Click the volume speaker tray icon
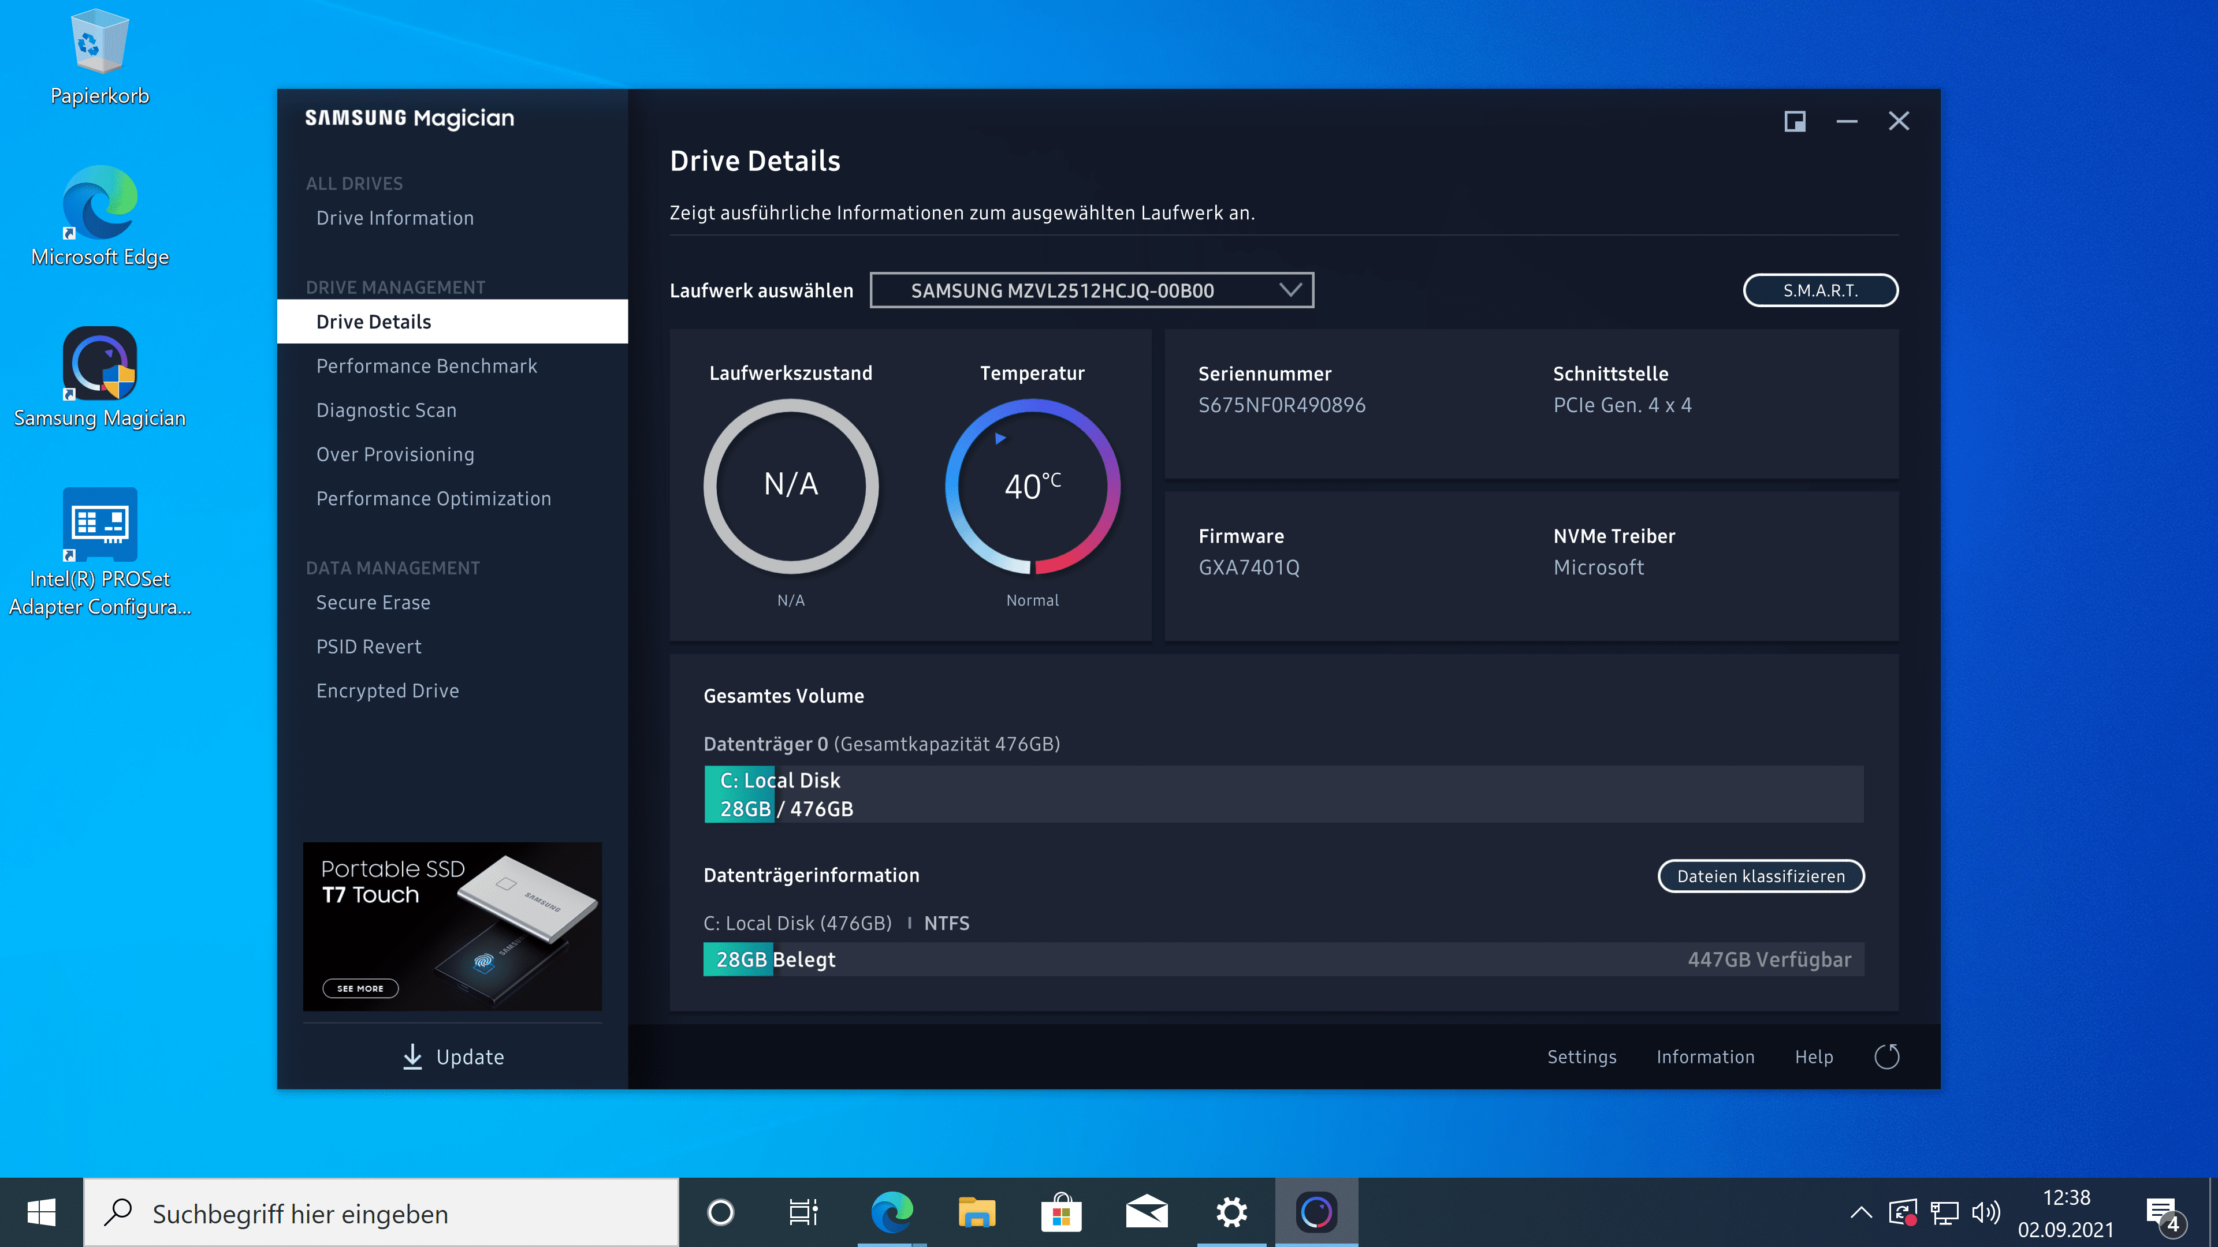Screen dimensions: 2218x1247 pos(1986,1212)
